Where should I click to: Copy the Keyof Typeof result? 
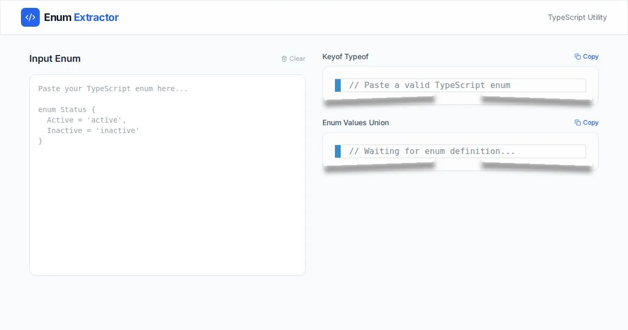[586, 57]
